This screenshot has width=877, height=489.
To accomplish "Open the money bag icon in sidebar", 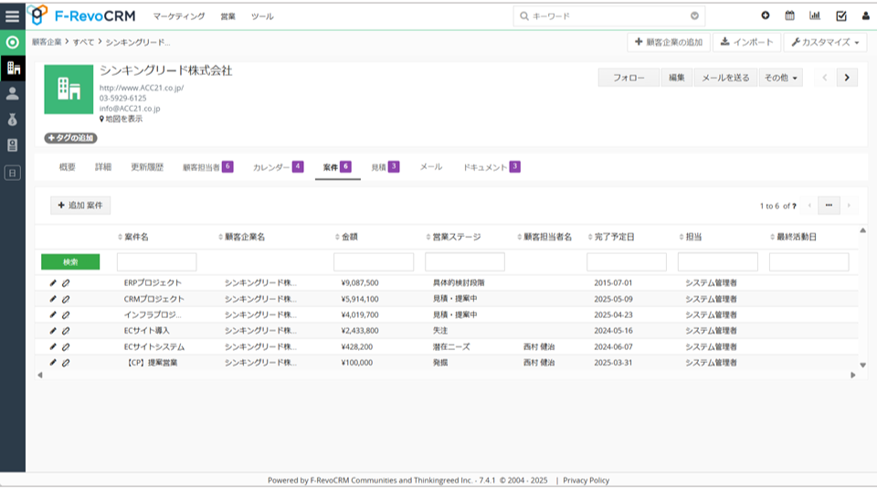I will click(x=12, y=120).
